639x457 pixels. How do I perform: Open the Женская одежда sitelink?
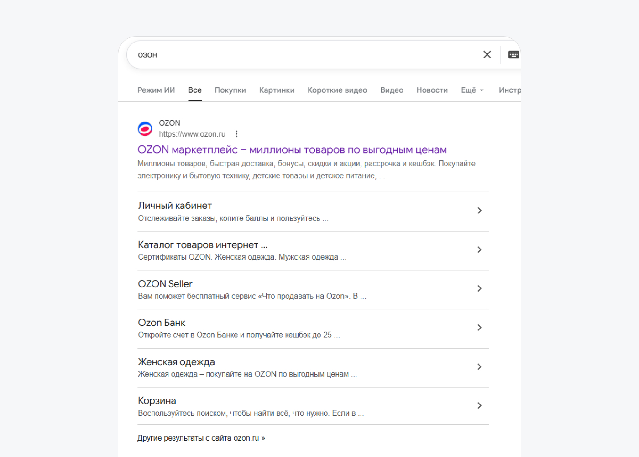click(x=176, y=362)
